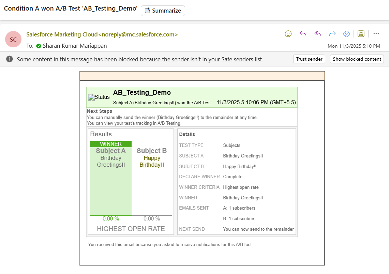Click the info icon in the blocked content bar

10,59
